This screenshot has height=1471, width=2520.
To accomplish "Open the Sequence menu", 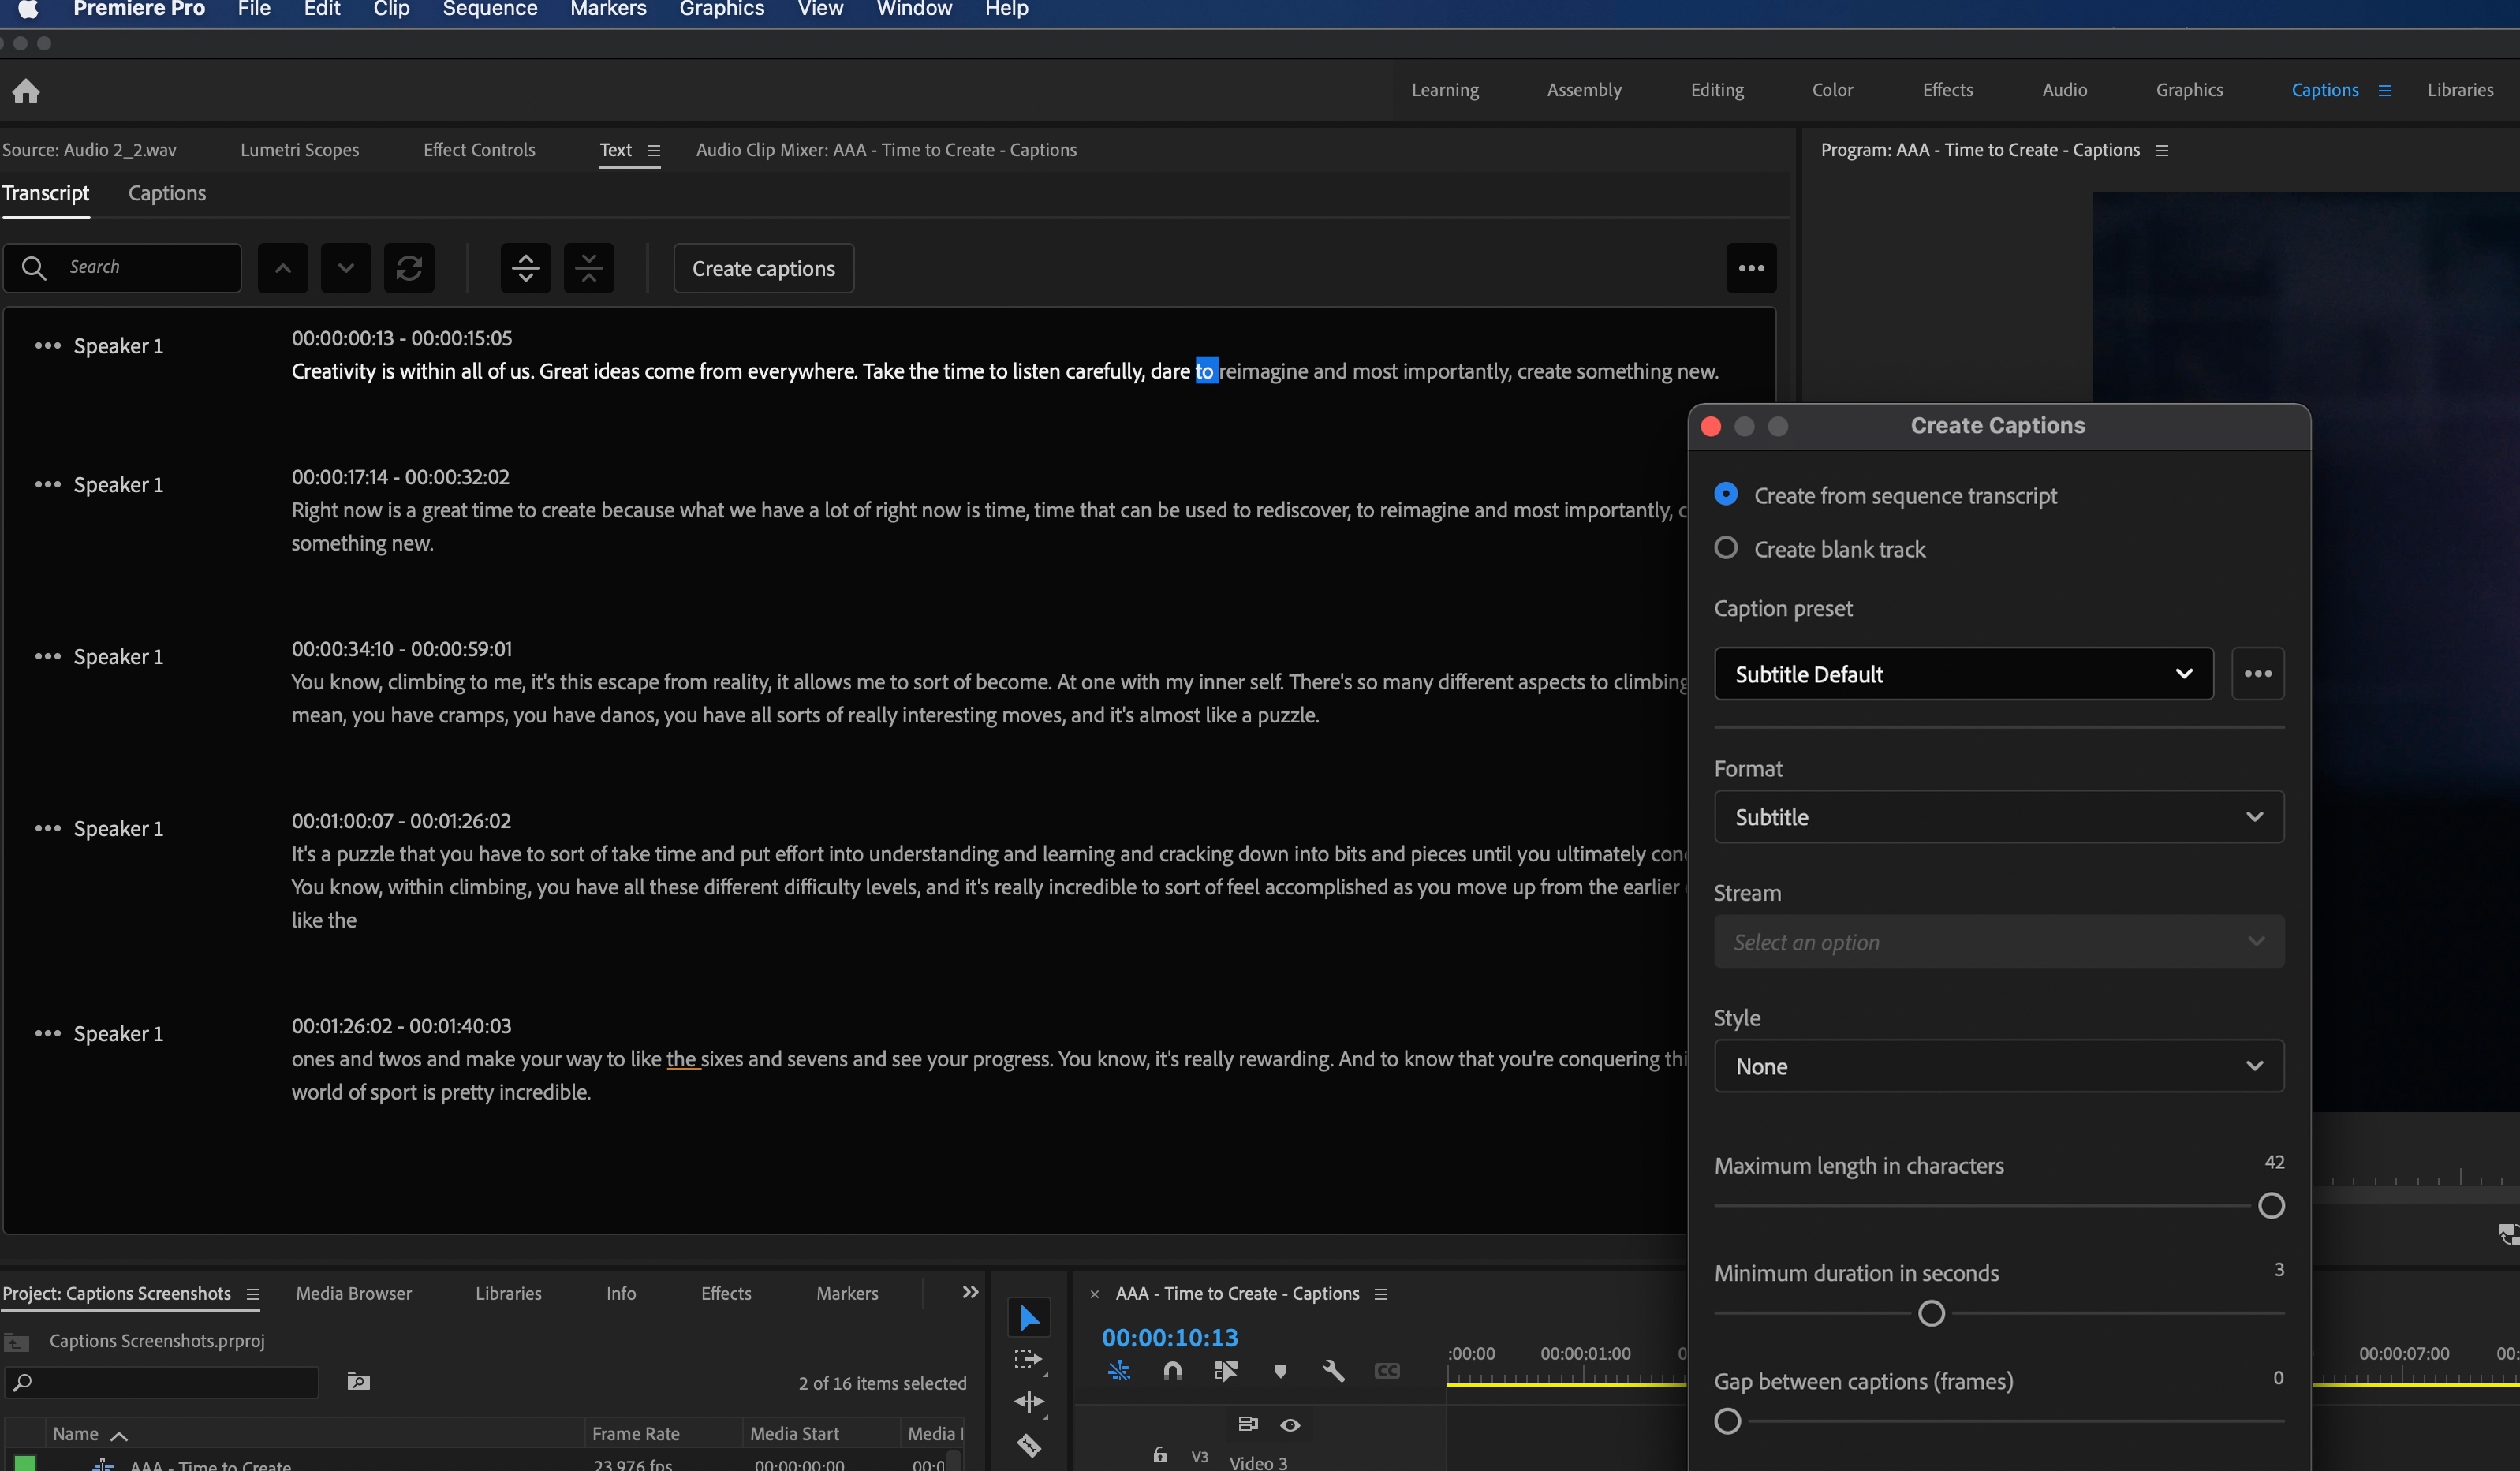I will (x=489, y=9).
